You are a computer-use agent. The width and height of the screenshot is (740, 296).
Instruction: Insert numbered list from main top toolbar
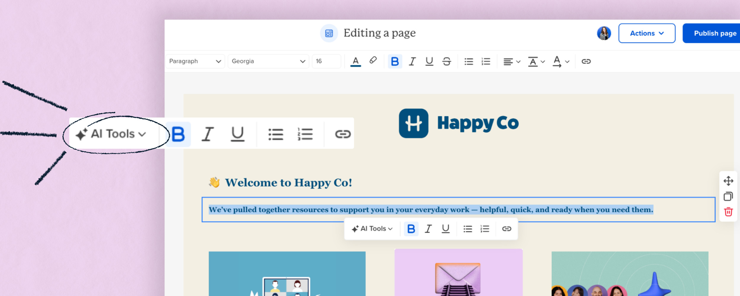(486, 62)
